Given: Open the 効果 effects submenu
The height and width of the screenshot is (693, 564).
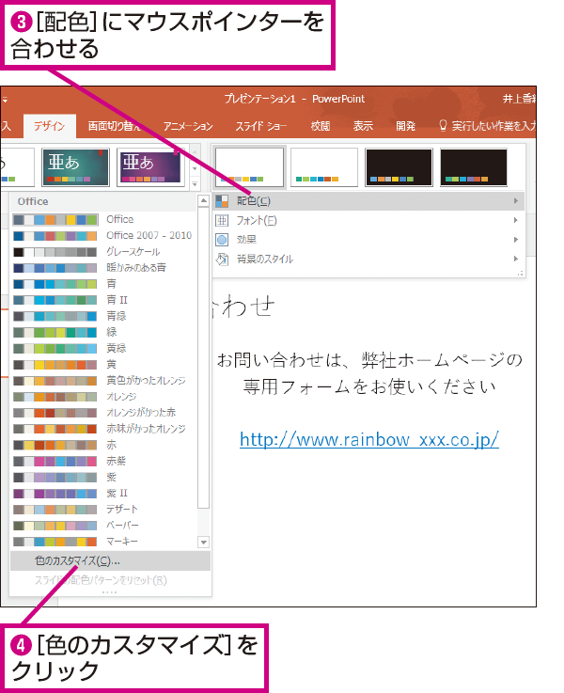Looking at the screenshot, I should coord(368,240).
